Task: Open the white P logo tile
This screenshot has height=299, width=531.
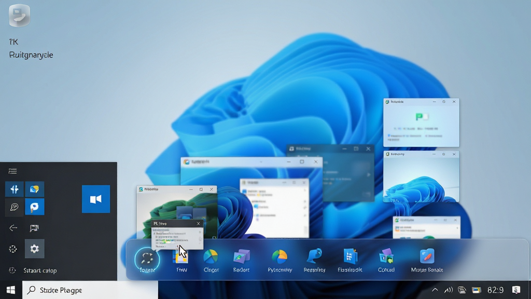Action: 35,207
